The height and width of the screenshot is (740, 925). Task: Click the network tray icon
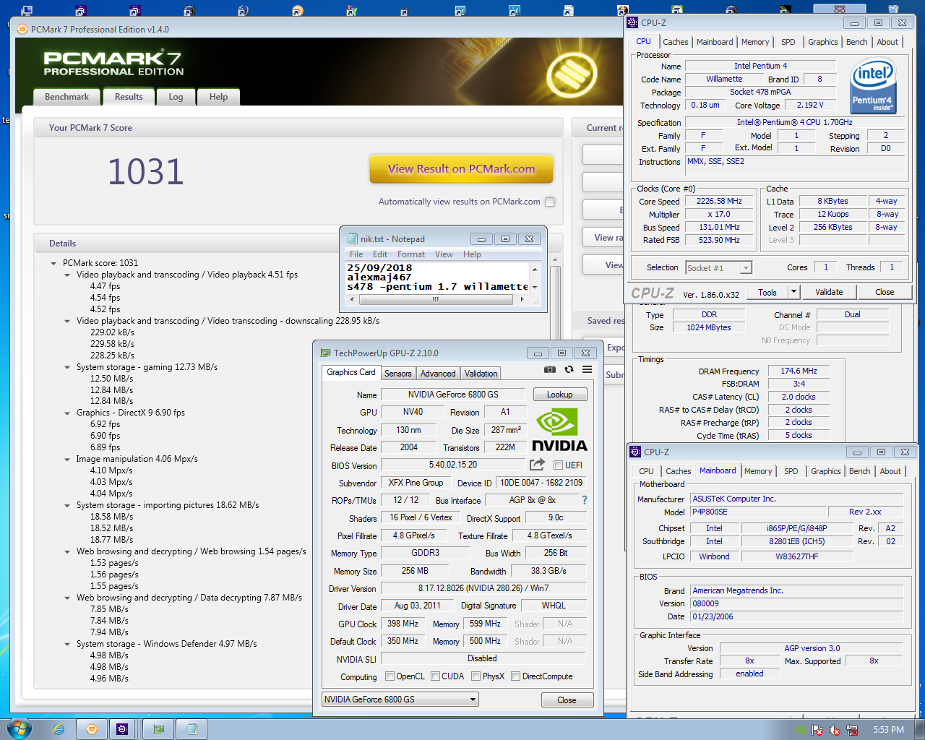(x=852, y=730)
